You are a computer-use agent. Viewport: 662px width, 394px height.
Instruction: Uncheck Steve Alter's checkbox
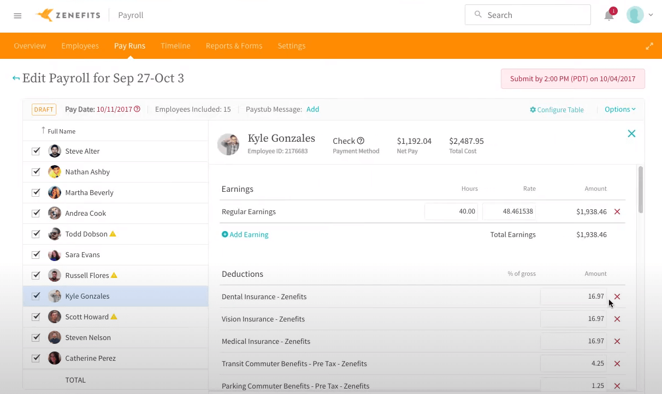[36, 151]
